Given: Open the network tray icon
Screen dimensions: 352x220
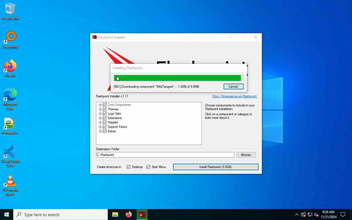Looking at the screenshot, I should coord(310,215).
